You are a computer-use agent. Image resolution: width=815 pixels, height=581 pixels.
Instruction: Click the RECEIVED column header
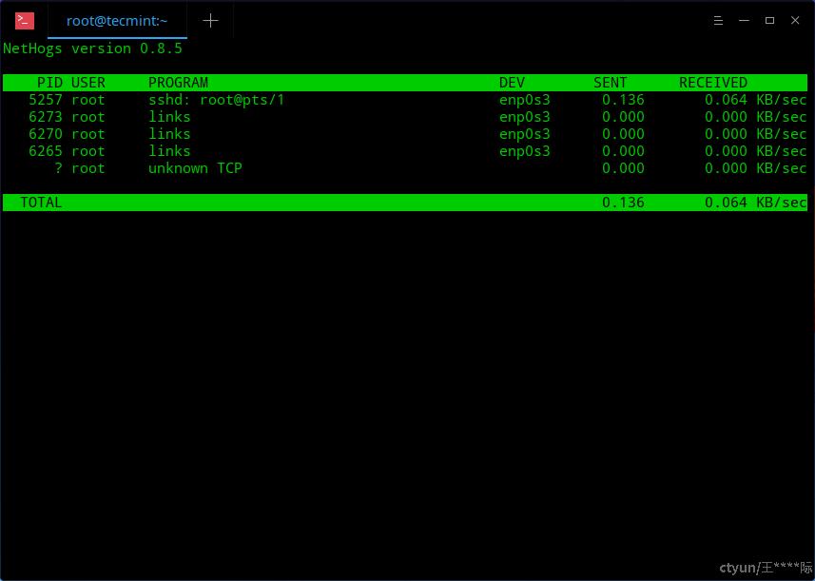click(x=713, y=83)
